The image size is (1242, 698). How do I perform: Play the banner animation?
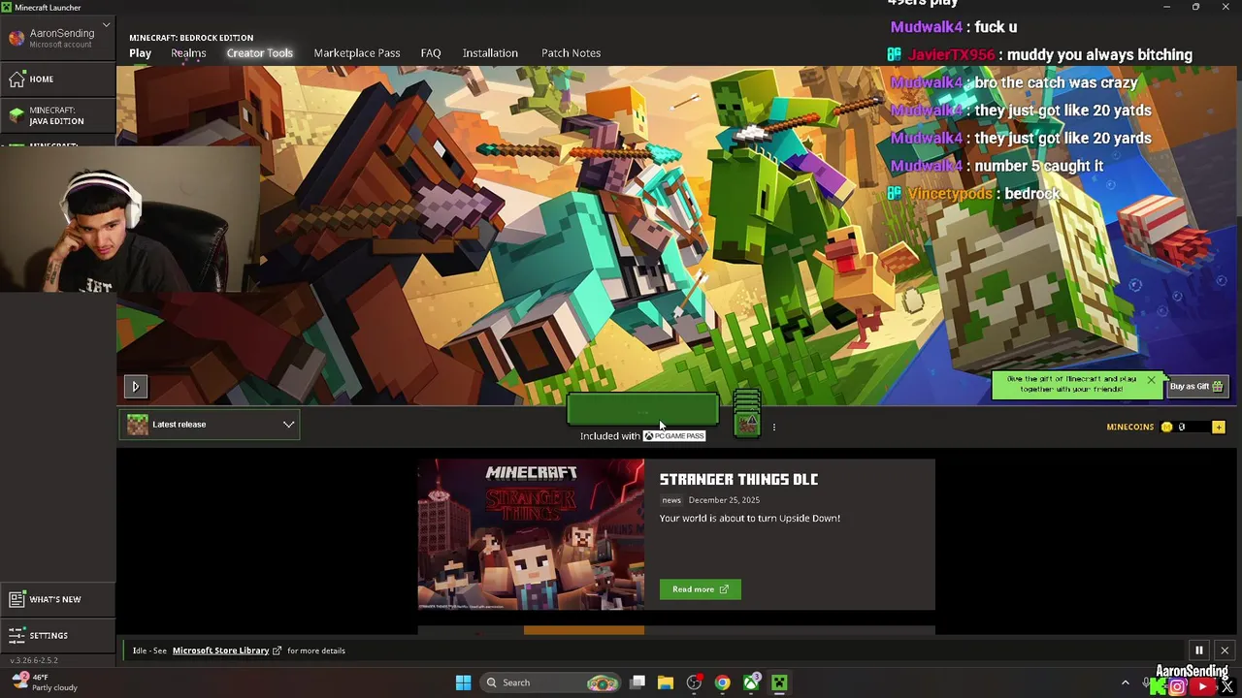pyautogui.click(x=135, y=387)
